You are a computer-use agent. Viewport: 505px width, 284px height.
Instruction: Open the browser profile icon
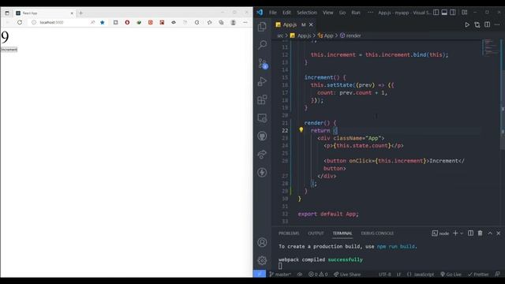(234, 23)
